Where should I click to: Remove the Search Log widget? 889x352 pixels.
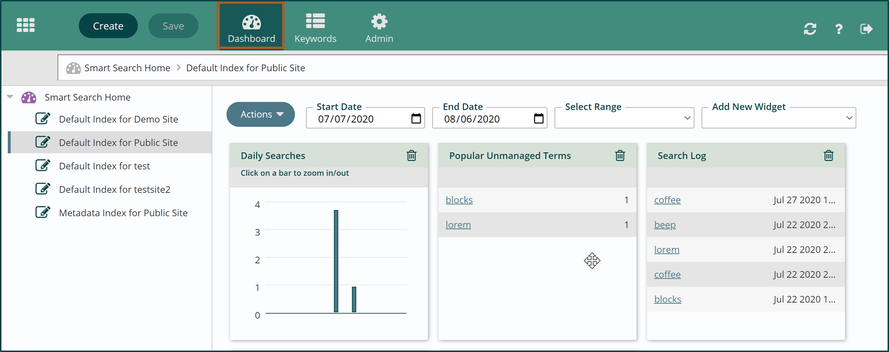pos(828,155)
